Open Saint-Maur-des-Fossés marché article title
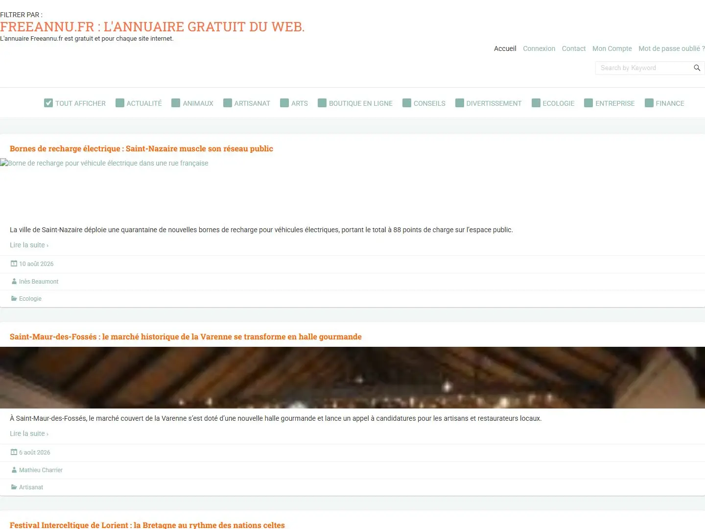Image resolution: width=705 pixels, height=529 pixels. click(186, 337)
